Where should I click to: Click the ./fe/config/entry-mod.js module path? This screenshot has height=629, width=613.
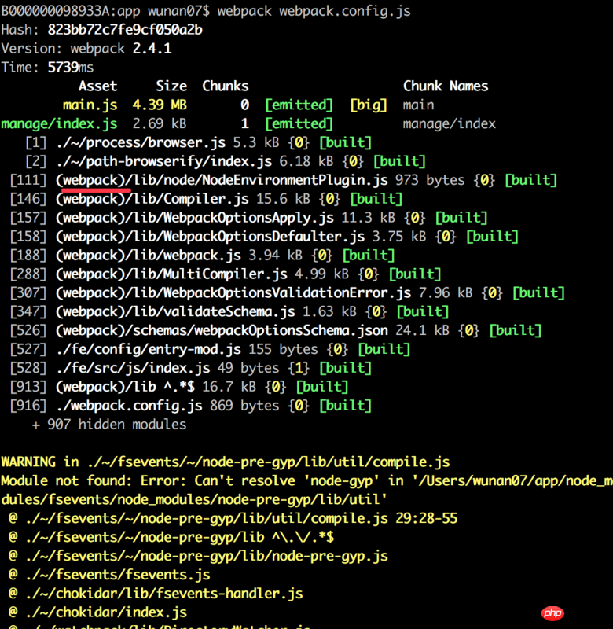(149, 349)
